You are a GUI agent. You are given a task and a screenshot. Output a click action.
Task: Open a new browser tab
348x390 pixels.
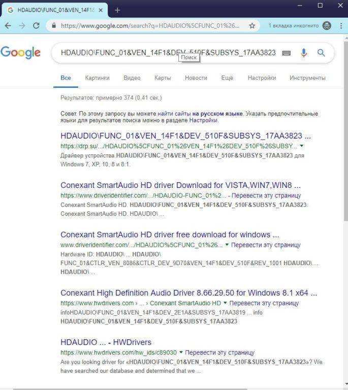pyautogui.click(x=117, y=10)
